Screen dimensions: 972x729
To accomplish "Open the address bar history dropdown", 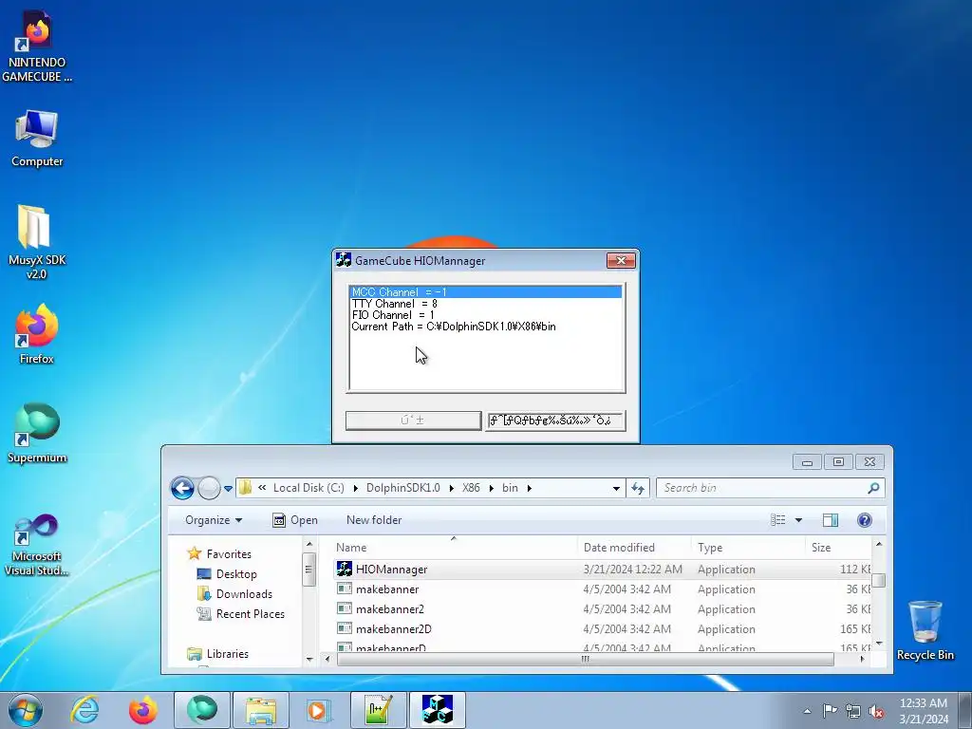I will pos(616,489).
